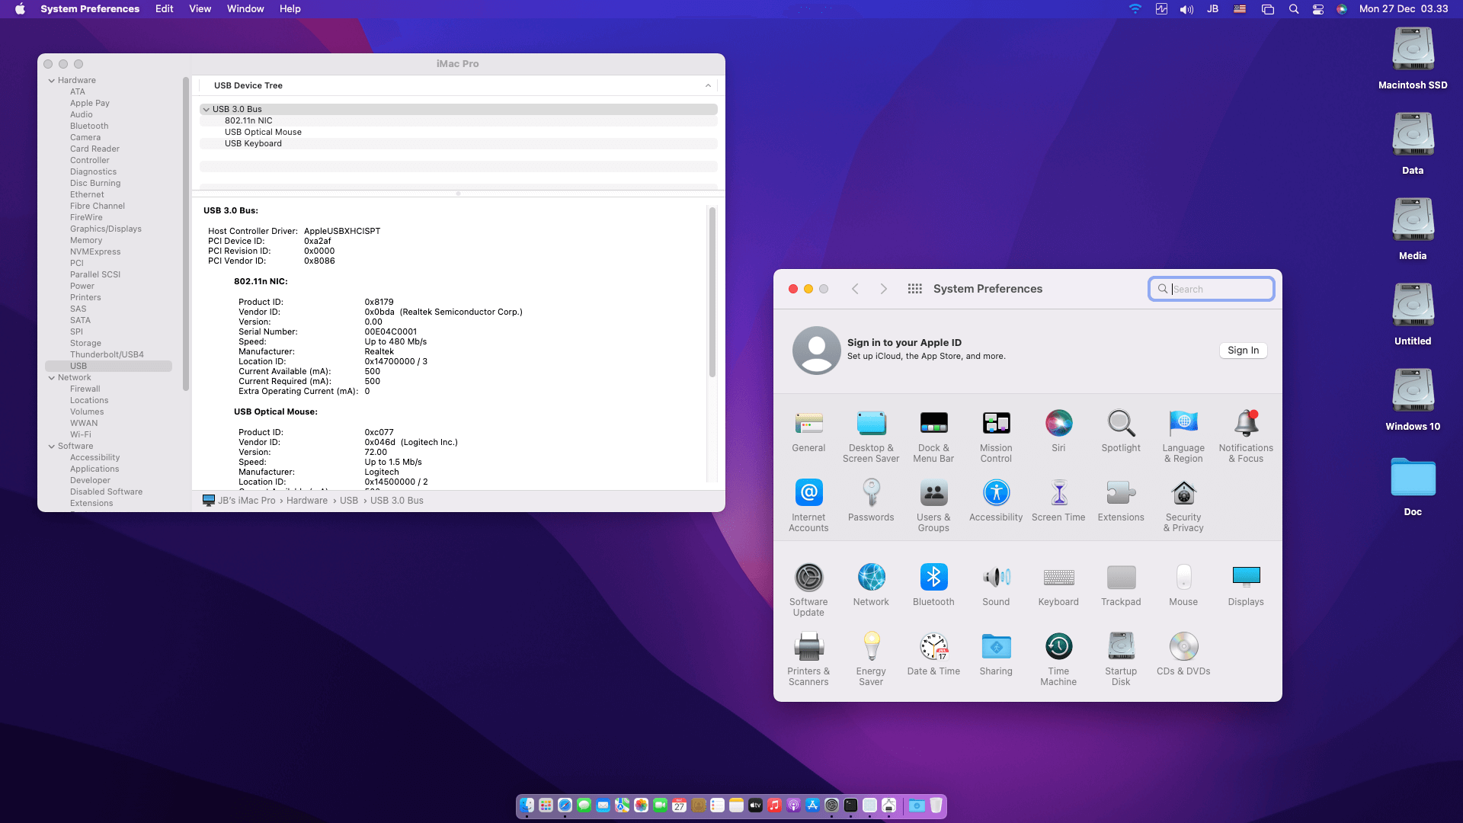
Task: Open Time Machine preferences
Action: [1058, 659]
